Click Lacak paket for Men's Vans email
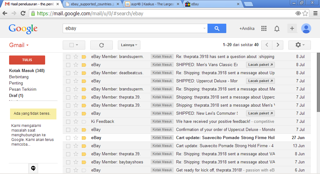This screenshot has width=320, height=174. click(260, 65)
